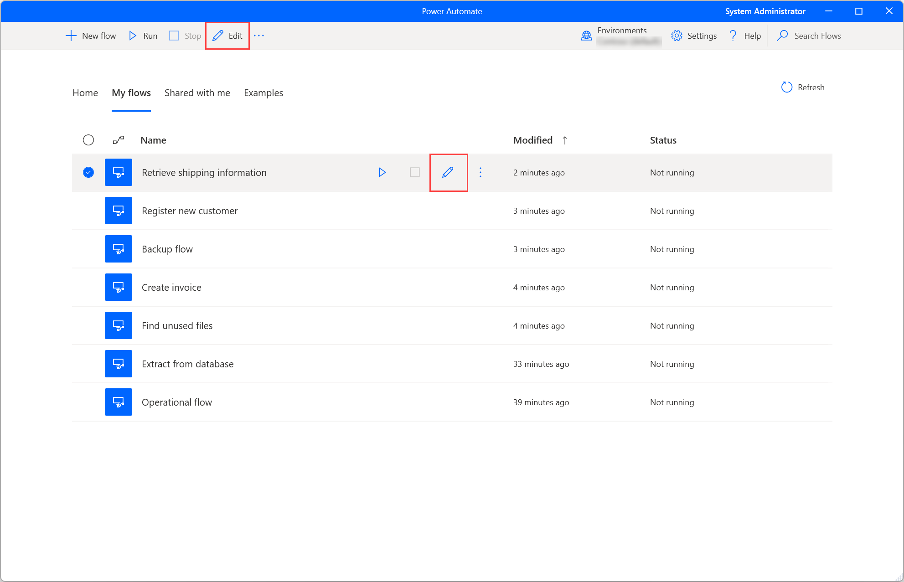This screenshot has width=904, height=582.
Task: Toggle the circle selector in the header row
Action: (x=88, y=140)
